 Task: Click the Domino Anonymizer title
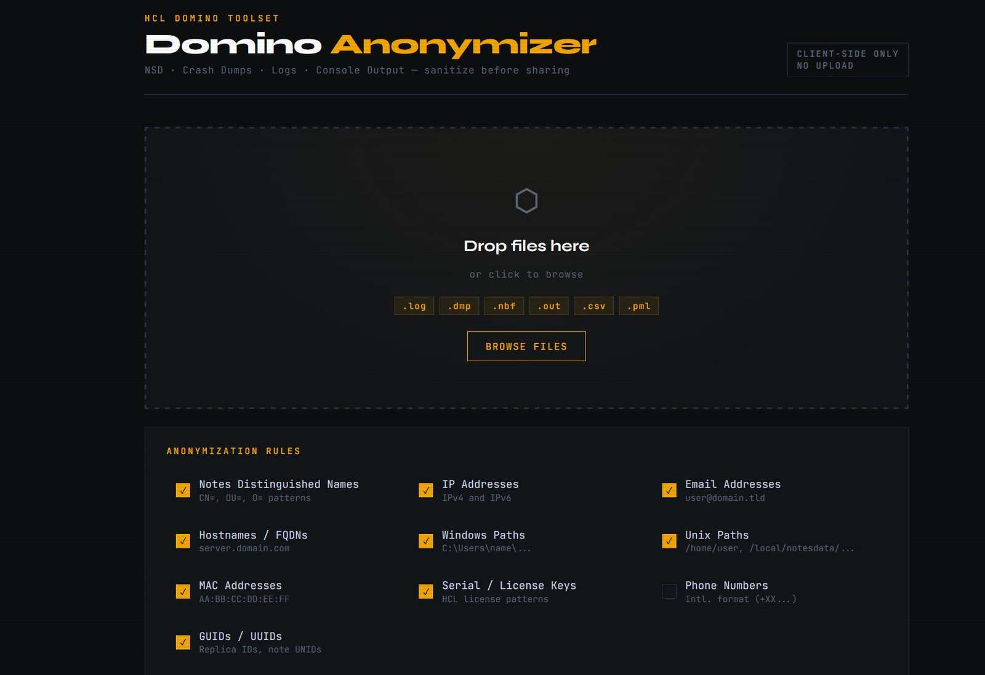371,45
